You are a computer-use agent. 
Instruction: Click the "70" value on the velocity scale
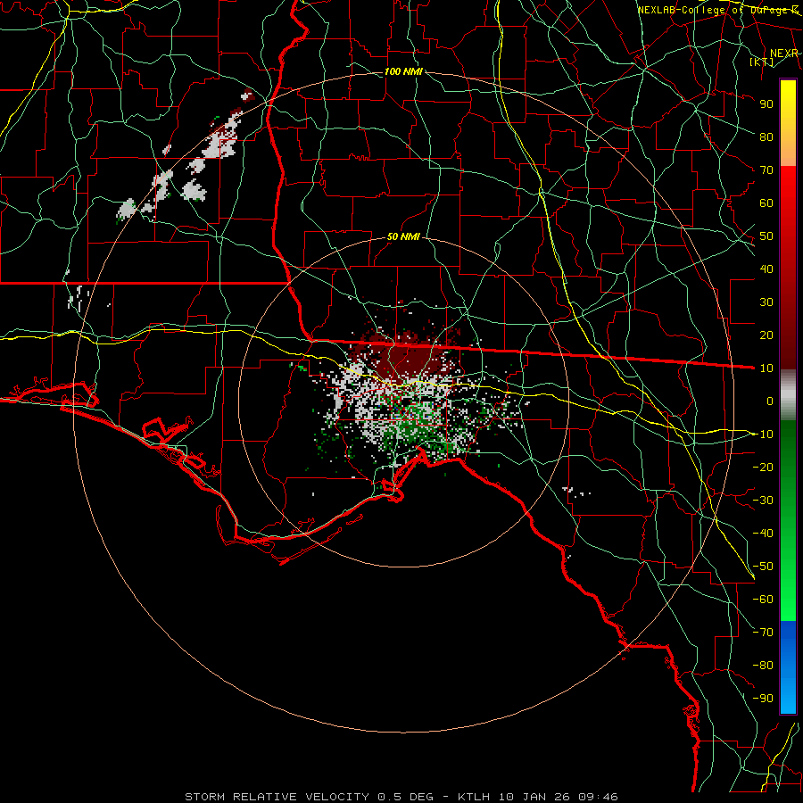[x=766, y=170]
